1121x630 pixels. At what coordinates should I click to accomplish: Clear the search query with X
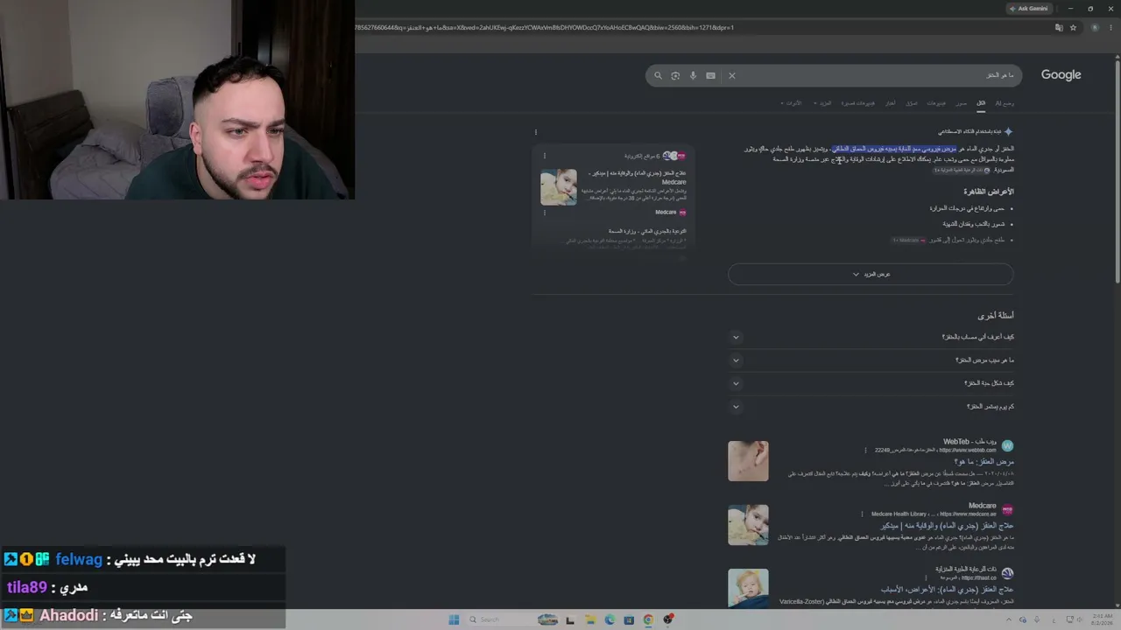732,75
